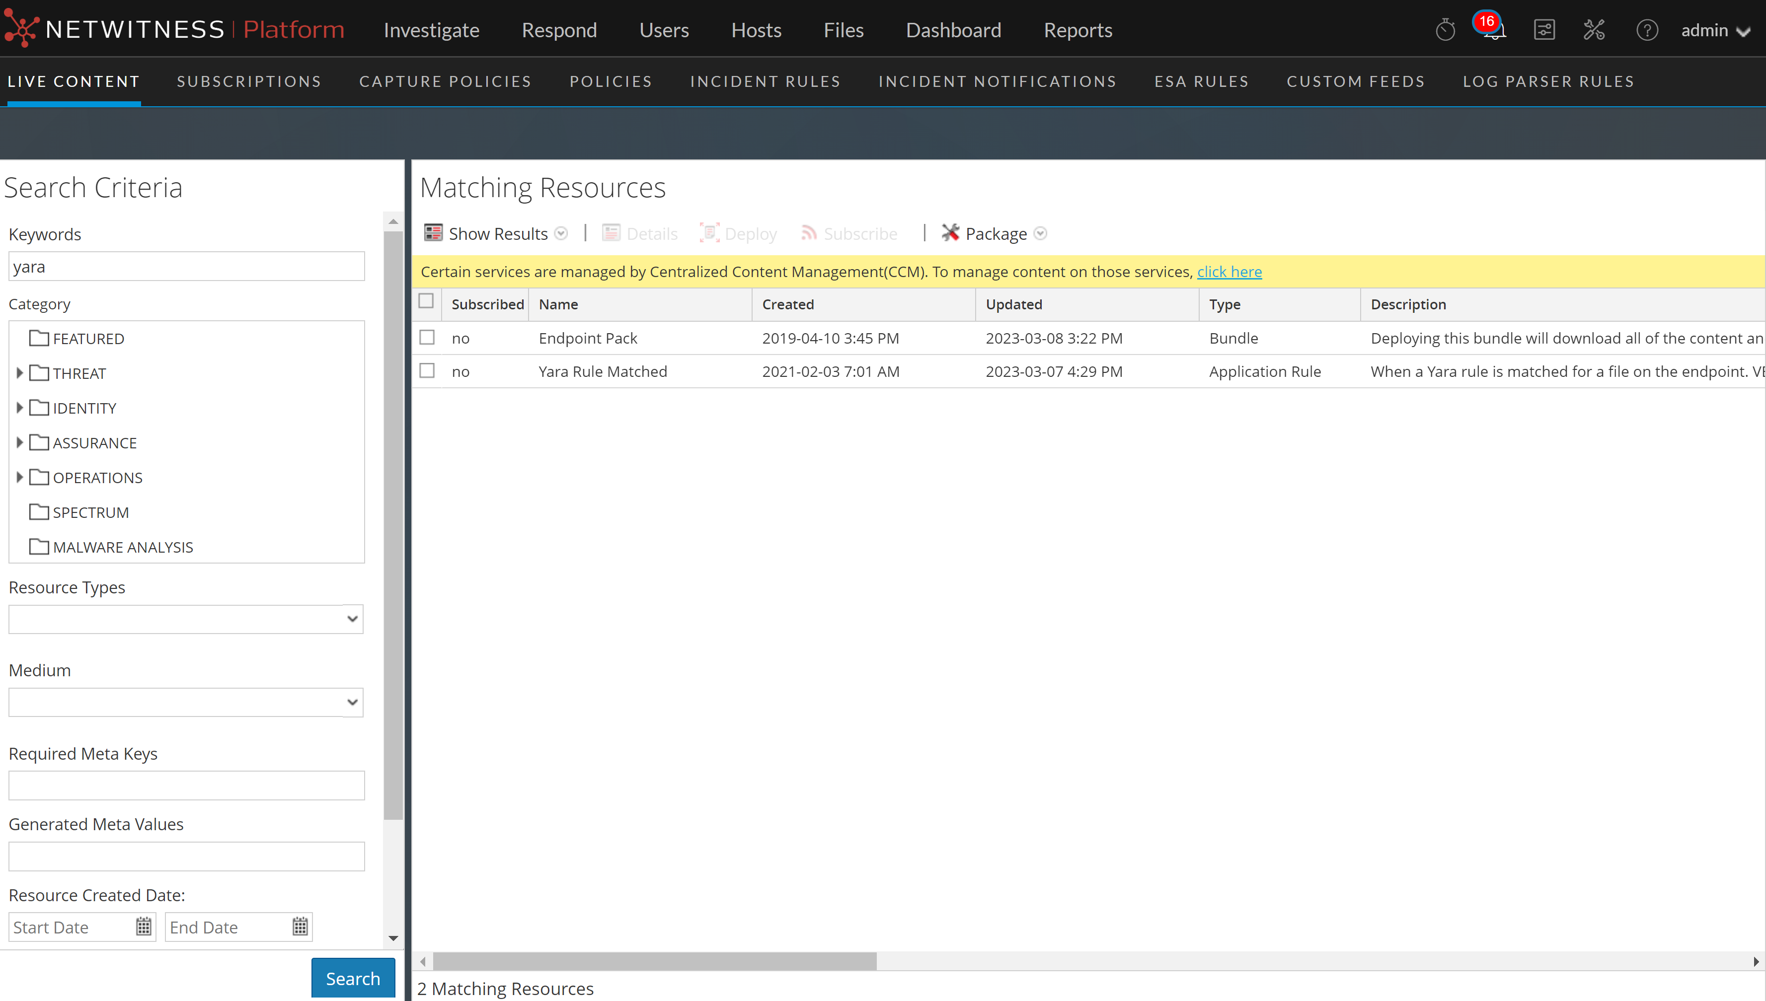Image resolution: width=1766 pixels, height=1001 pixels.
Task: Sort by the Updated column header
Action: (1086, 304)
